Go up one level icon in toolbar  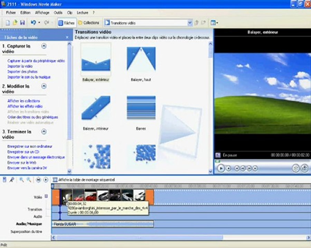tap(196, 23)
